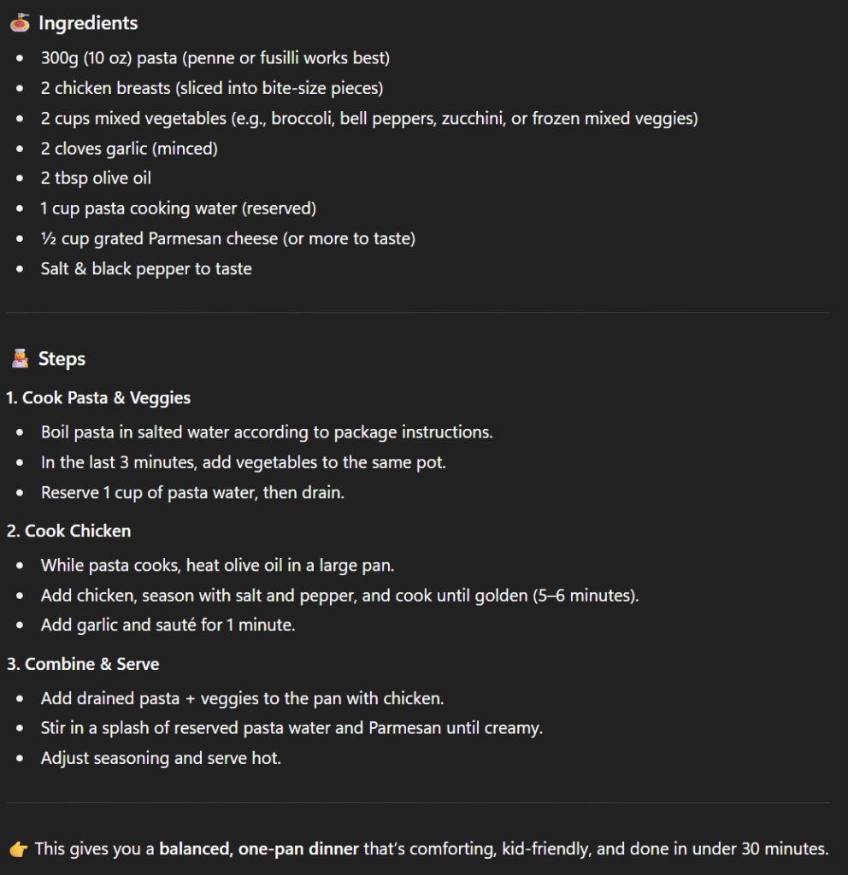The height and width of the screenshot is (875, 848).
Task: Click the bold "balanced, one-pan dinner" text
Action: (x=259, y=849)
